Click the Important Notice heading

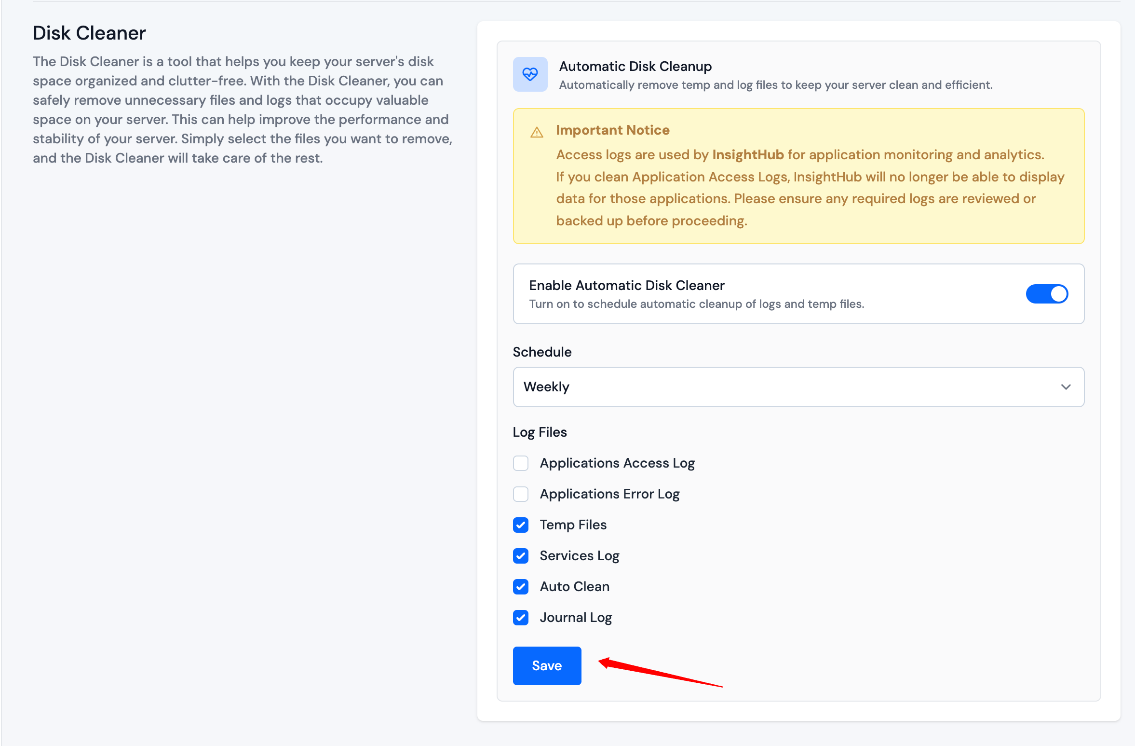pyautogui.click(x=612, y=130)
